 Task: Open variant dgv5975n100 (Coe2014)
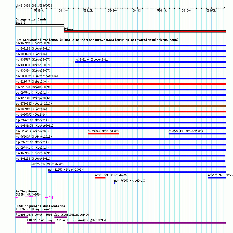point(32,93)
